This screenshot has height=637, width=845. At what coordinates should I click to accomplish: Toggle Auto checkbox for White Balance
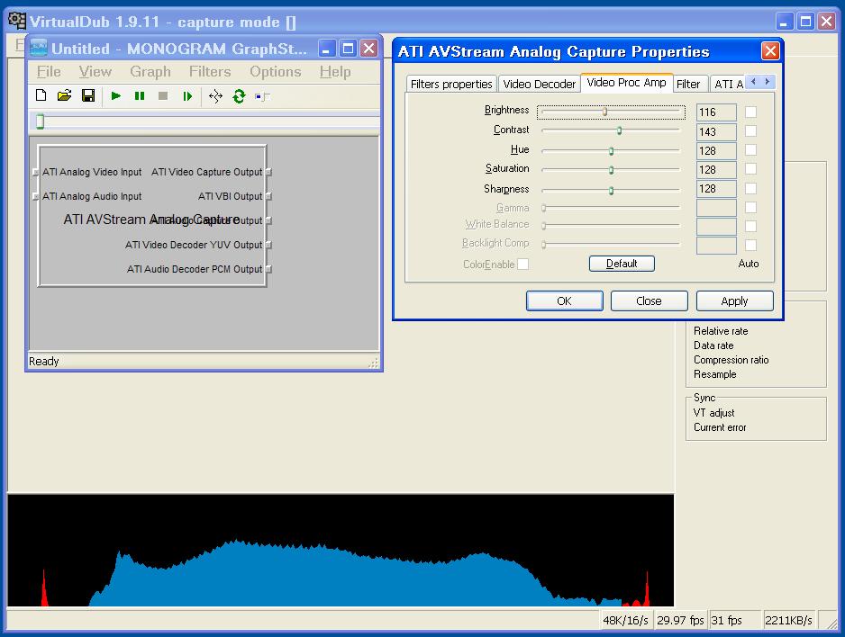click(x=750, y=226)
